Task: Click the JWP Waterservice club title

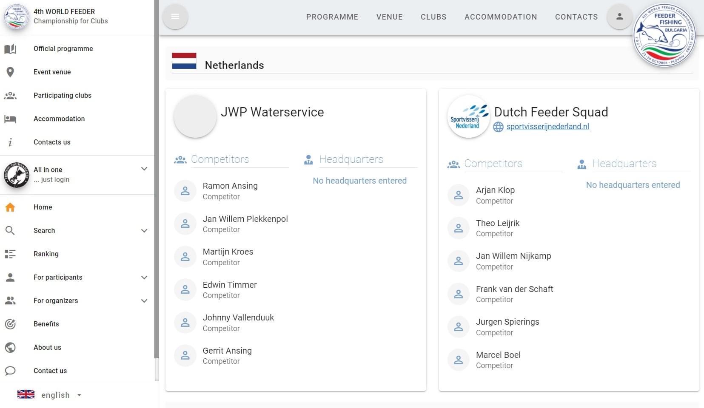Action: click(x=272, y=112)
